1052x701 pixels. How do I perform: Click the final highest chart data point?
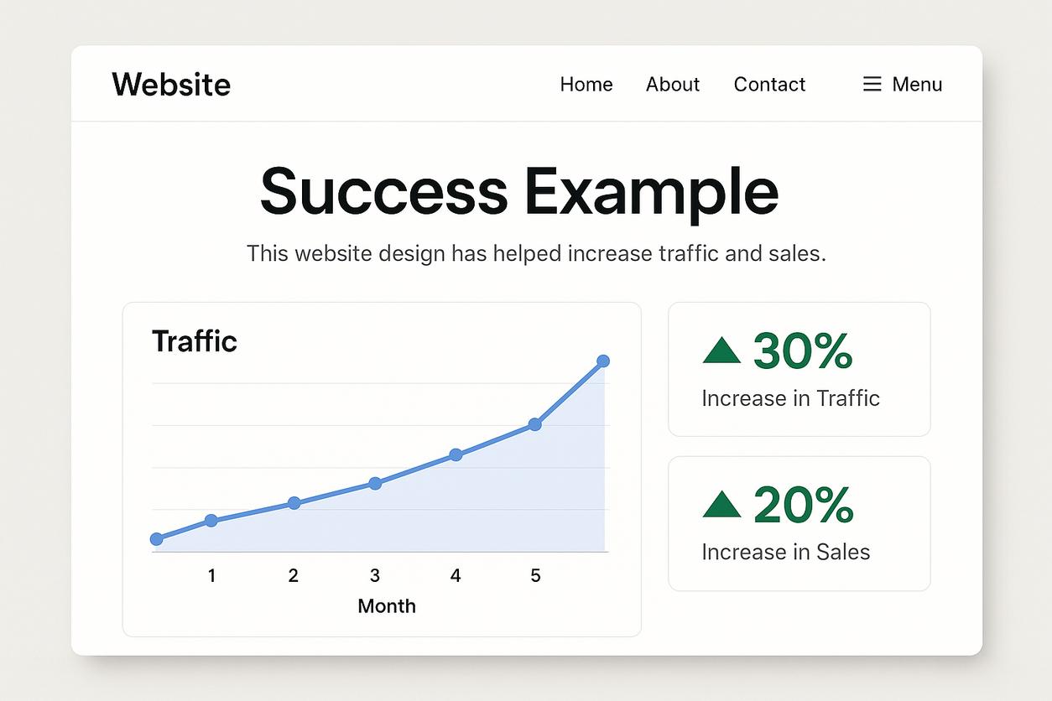coord(602,361)
